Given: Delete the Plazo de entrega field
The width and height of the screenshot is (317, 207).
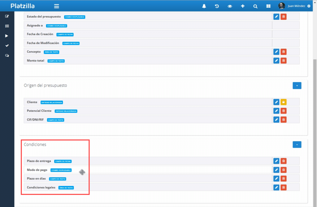Looking at the screenshot, I should pos(284,161).
